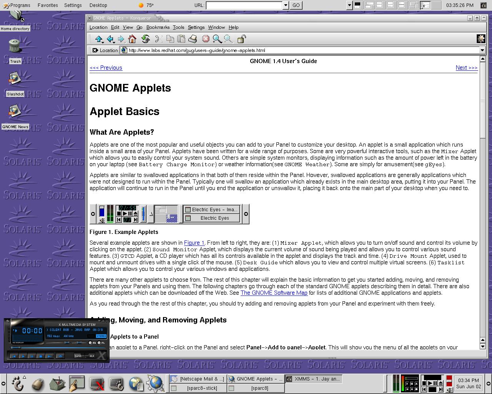
Task: Click the GO button next to URL field
Action: point(296,5)
